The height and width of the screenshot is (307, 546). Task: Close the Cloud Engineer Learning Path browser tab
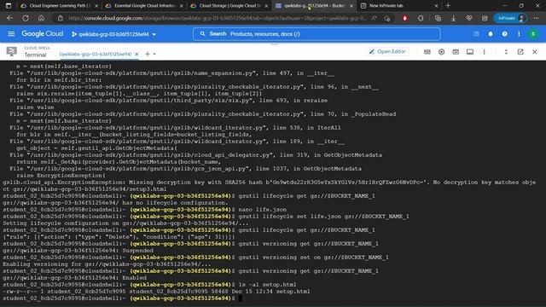click(96, 6)
